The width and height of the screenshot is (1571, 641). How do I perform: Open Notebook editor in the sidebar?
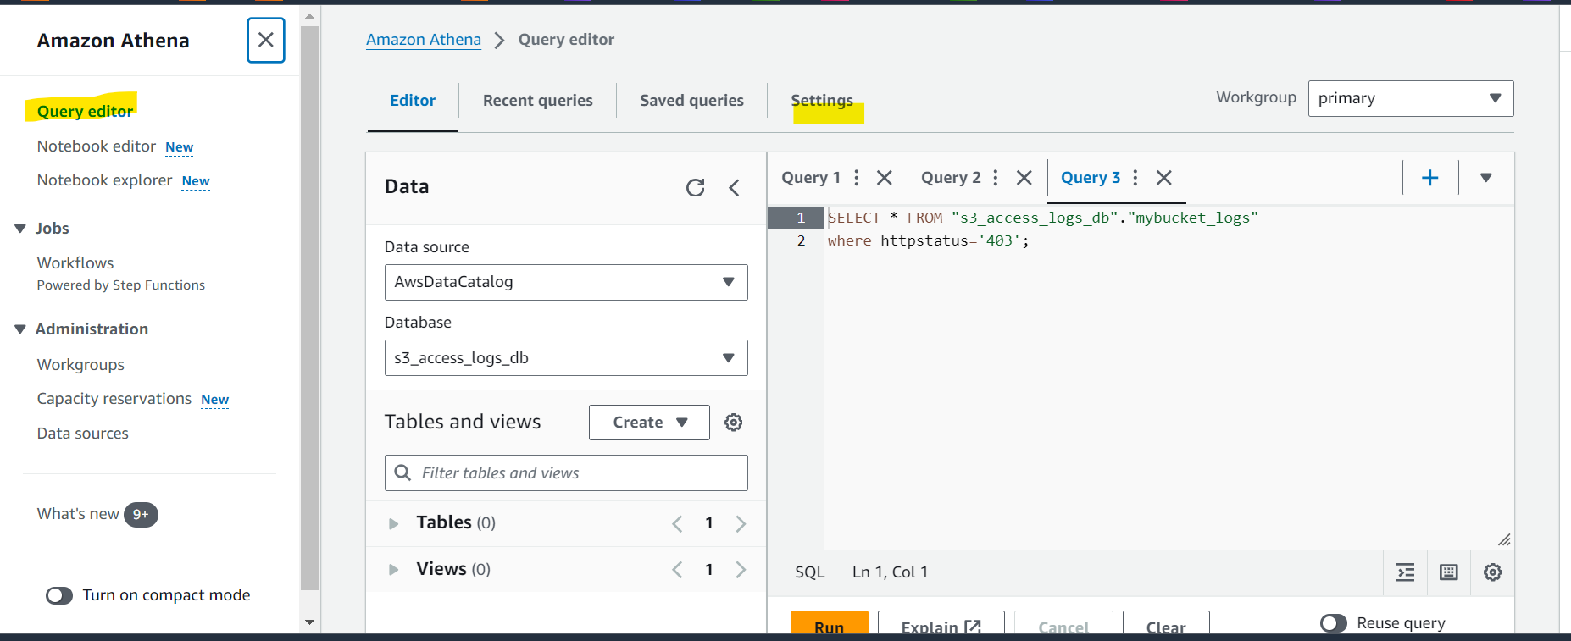(96, 146)
